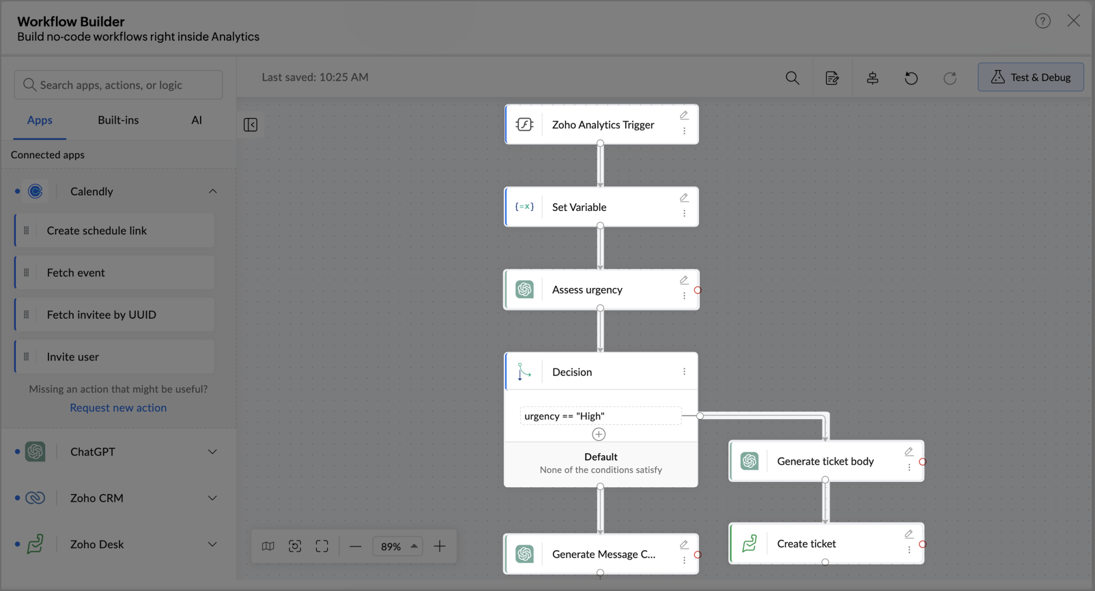This screenshot has width=1095, height=591.
Task: Open the minimap icon in zoom bar
Action: click(268, 546)
